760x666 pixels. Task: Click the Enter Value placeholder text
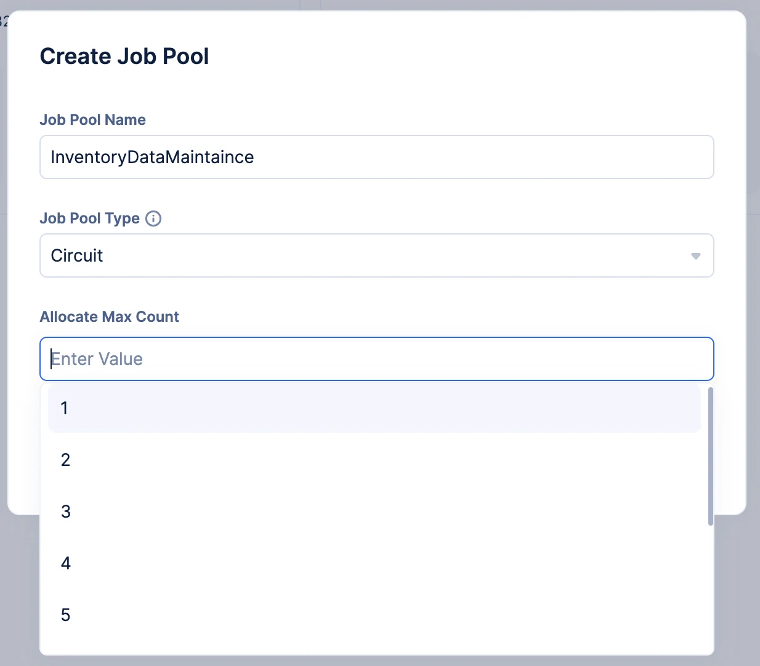[x=97, y=359]
